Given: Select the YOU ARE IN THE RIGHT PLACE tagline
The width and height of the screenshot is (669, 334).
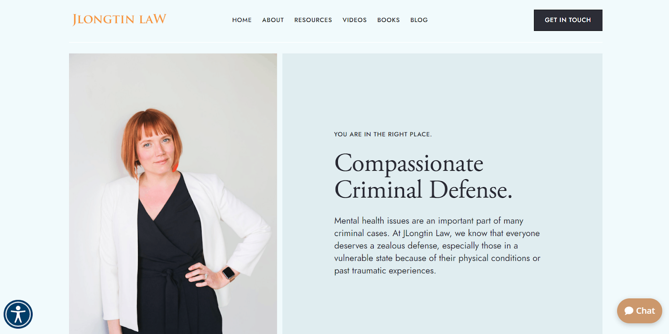Looking at the screenshot, I should pos(383,134).
